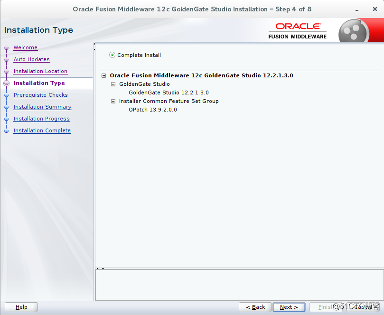Return to Installation Location step
This screenshot has width=384, height=315.
tap(40, 71)
